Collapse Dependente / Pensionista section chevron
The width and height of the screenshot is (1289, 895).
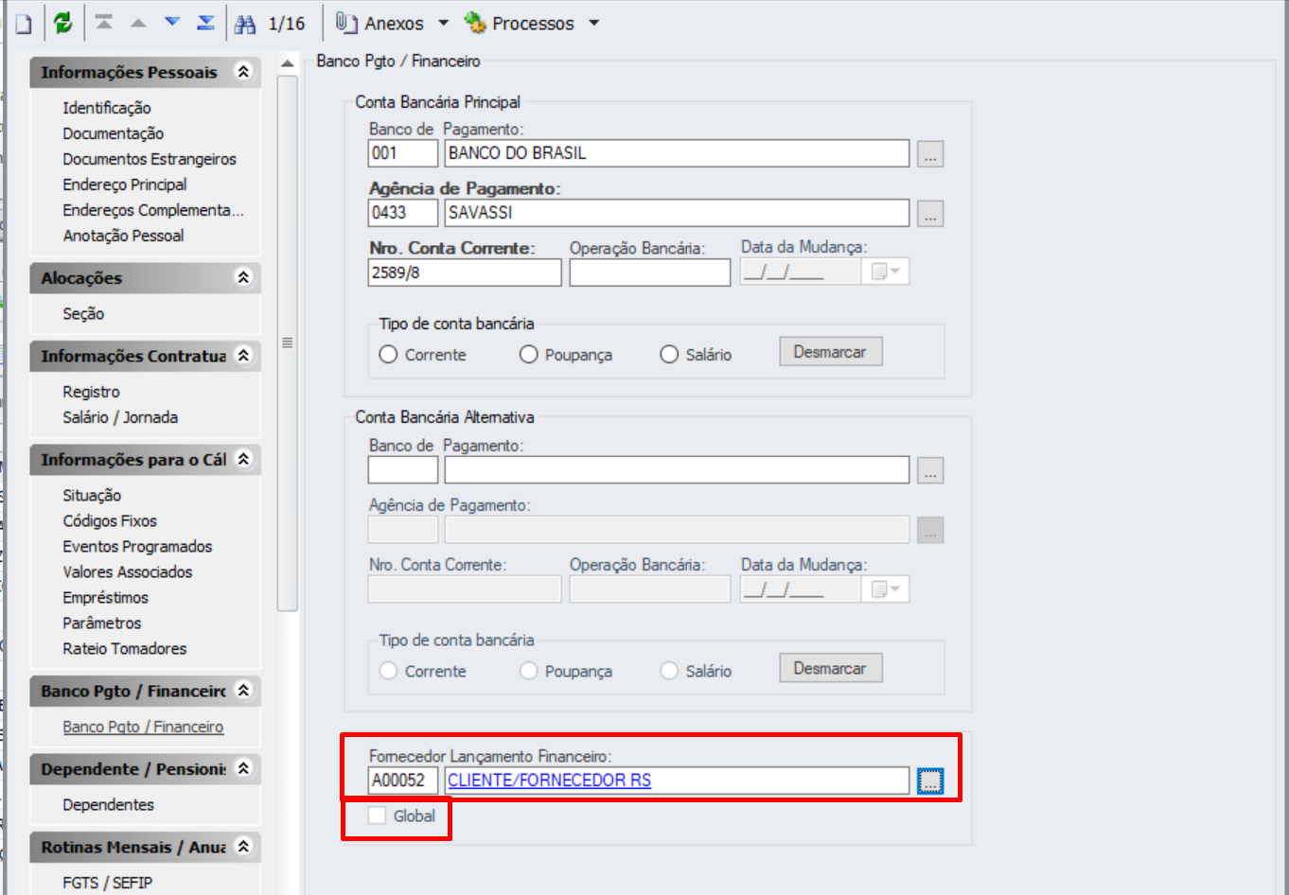243,768
